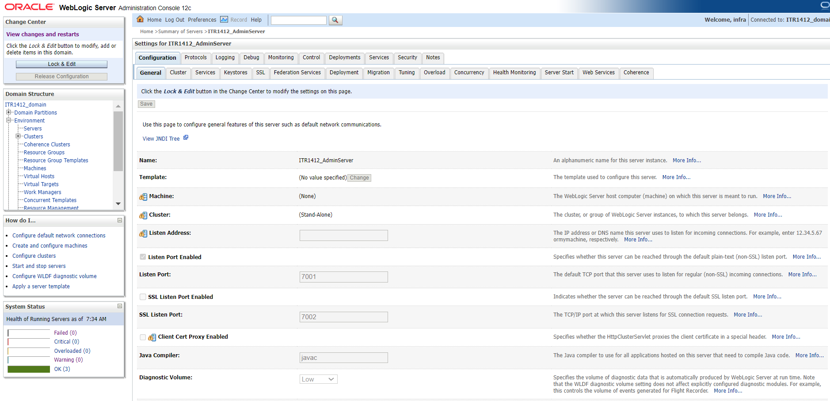Open the Monitoring tab
830x401 pixels.
tap(281, 57)
